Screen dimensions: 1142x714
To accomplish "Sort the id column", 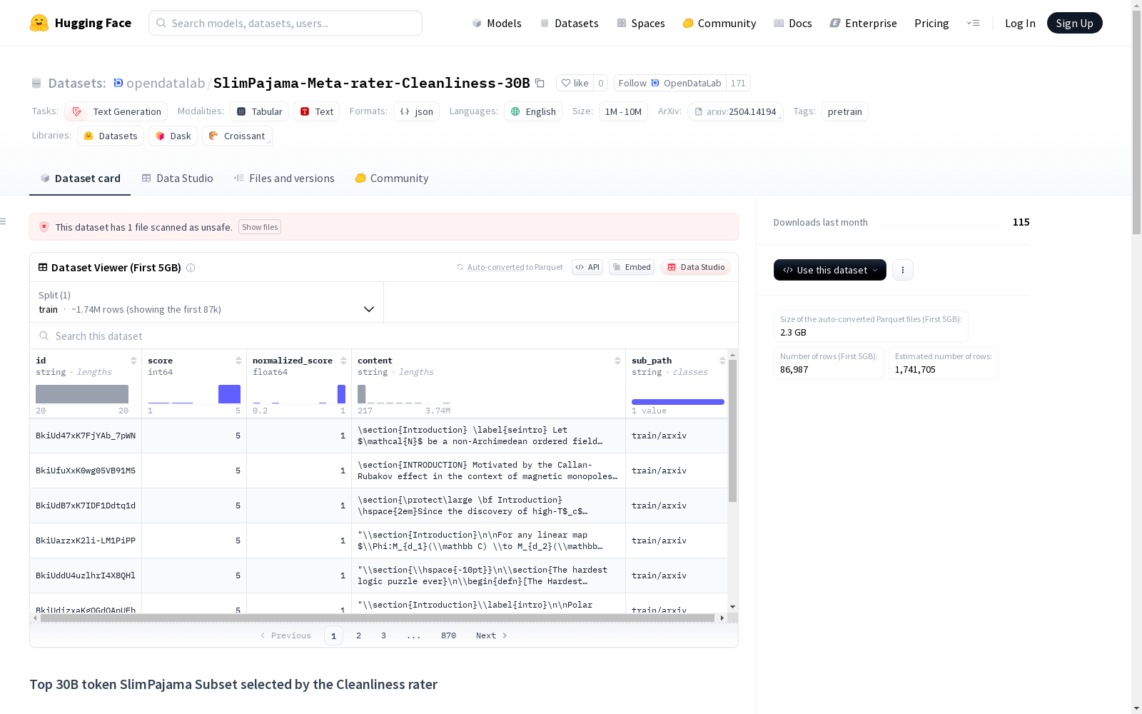I will [133, 361].
